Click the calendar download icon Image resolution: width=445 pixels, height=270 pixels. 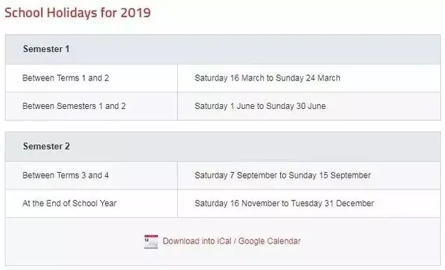(151, 242)
